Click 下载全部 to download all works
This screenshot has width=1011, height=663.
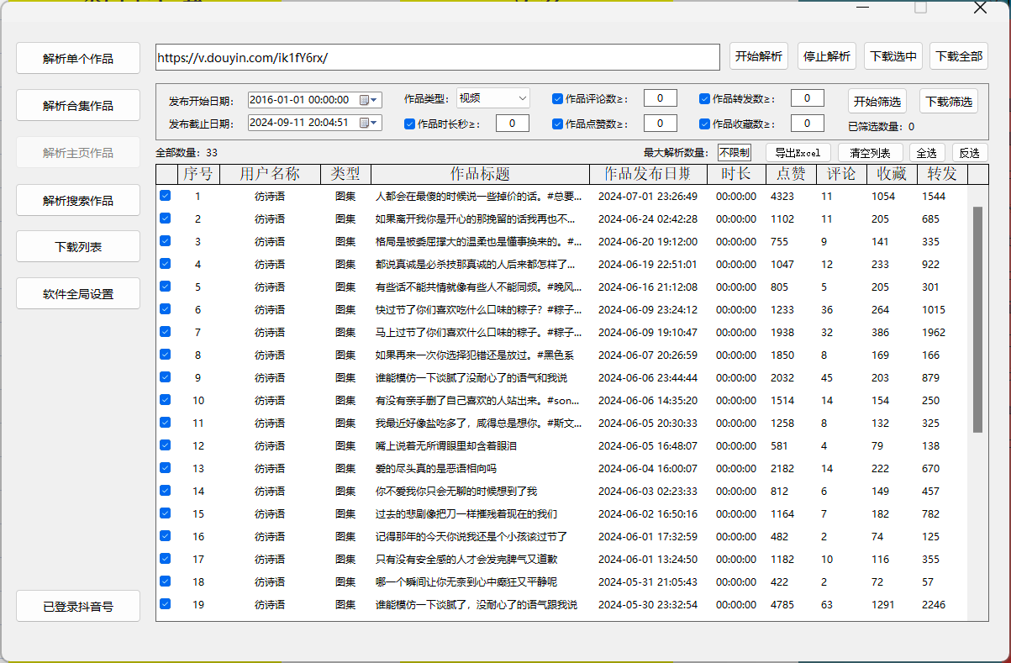(x=958, y=56)
